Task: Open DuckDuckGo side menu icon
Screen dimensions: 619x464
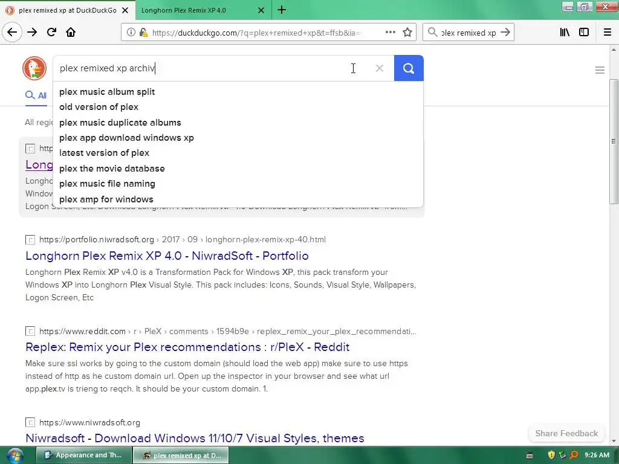Action: 600,70
